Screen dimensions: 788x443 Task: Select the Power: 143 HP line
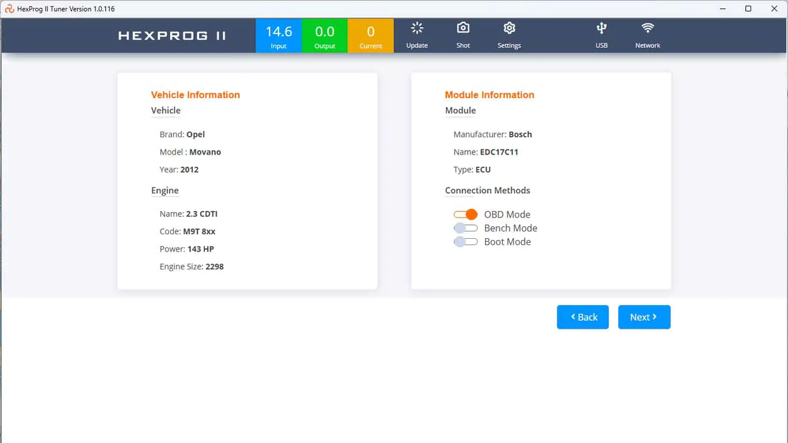click(x=187, y=249)
